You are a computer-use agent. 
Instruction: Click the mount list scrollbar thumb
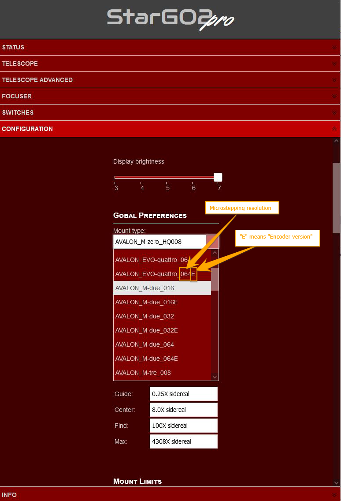coord(215,279)
